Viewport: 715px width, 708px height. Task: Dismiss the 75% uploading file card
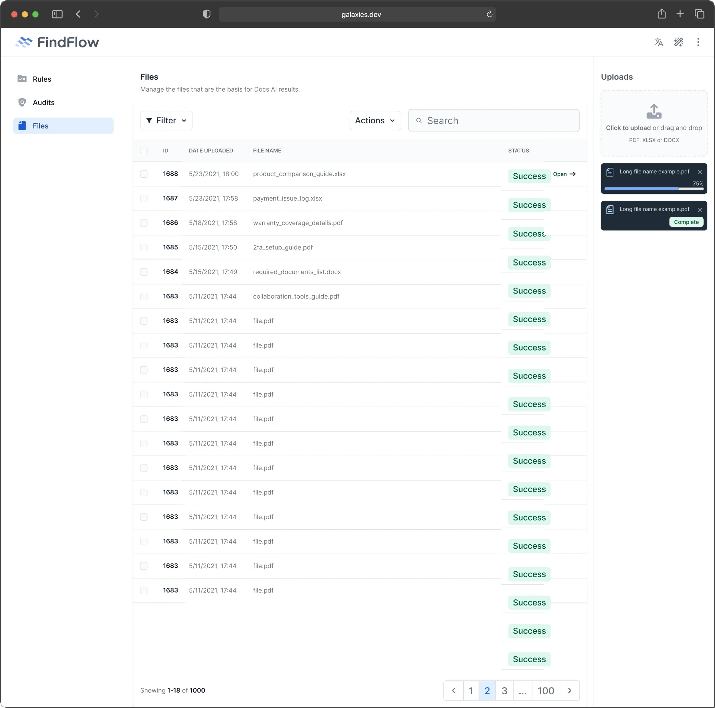(x=700, y=172)
